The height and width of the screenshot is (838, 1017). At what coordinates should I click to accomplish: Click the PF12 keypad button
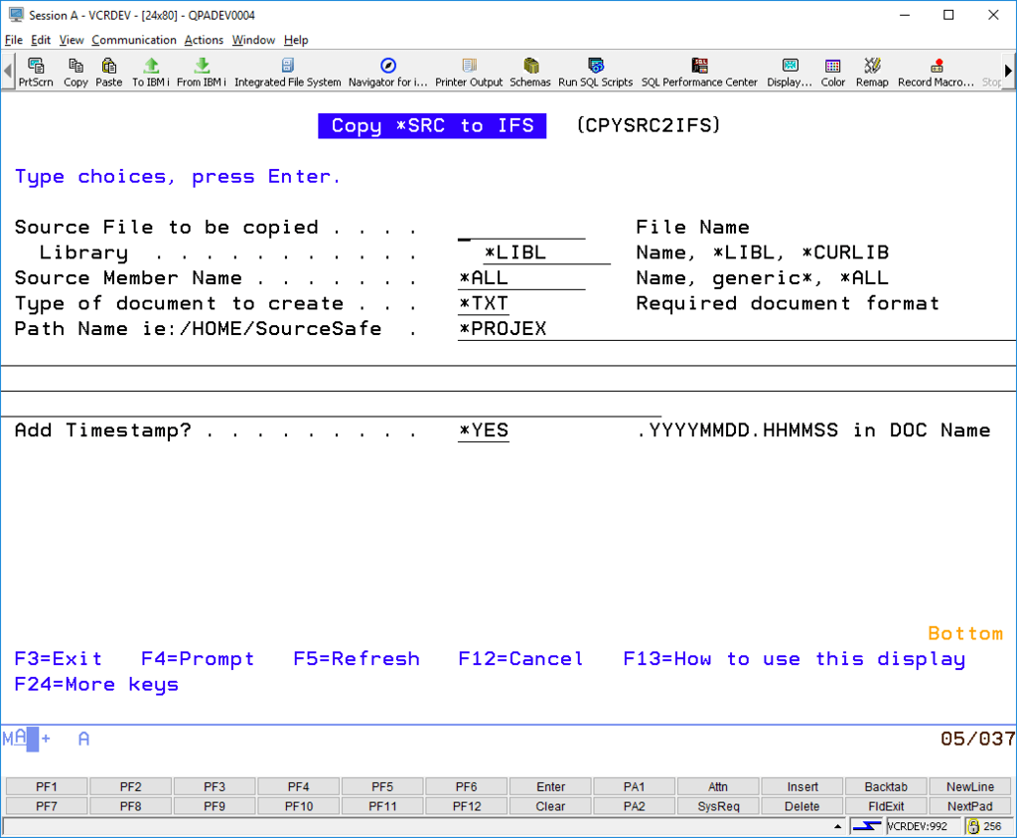click(467, 806)
